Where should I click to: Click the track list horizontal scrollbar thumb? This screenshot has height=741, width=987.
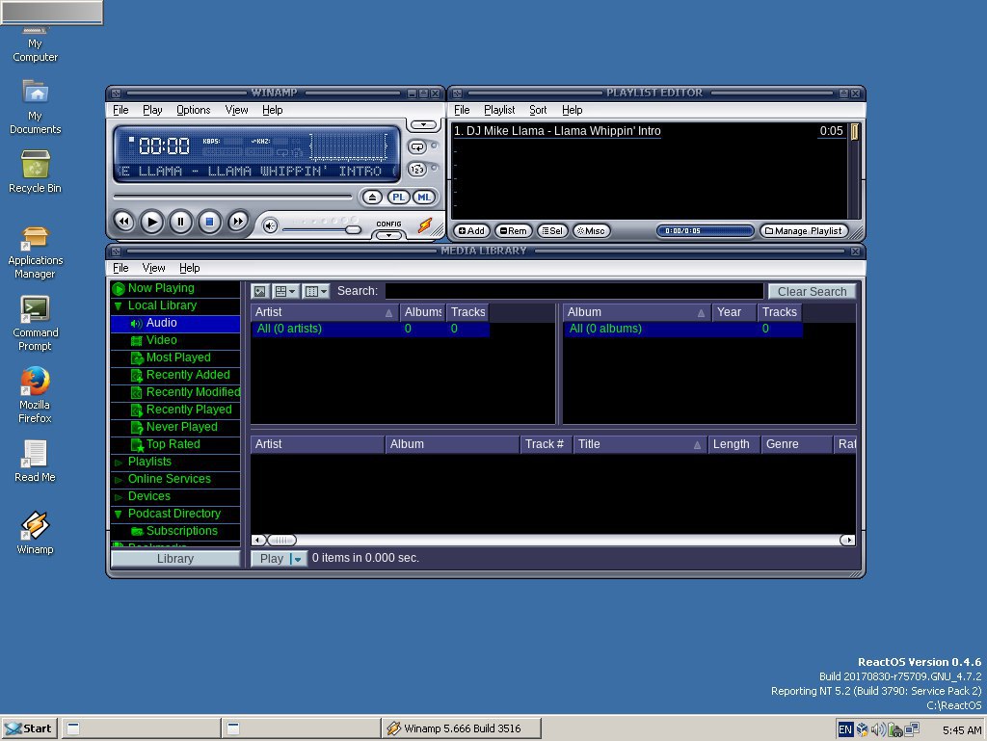tap(281, 541)
